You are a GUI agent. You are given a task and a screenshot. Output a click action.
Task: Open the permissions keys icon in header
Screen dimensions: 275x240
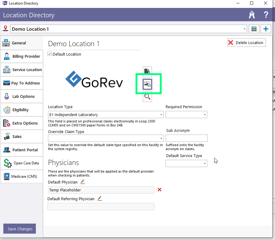pos(252,15)
